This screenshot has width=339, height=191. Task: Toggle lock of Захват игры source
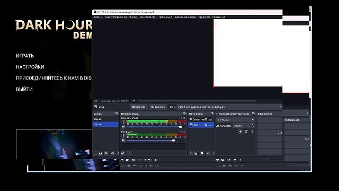(x=210, y=119)
